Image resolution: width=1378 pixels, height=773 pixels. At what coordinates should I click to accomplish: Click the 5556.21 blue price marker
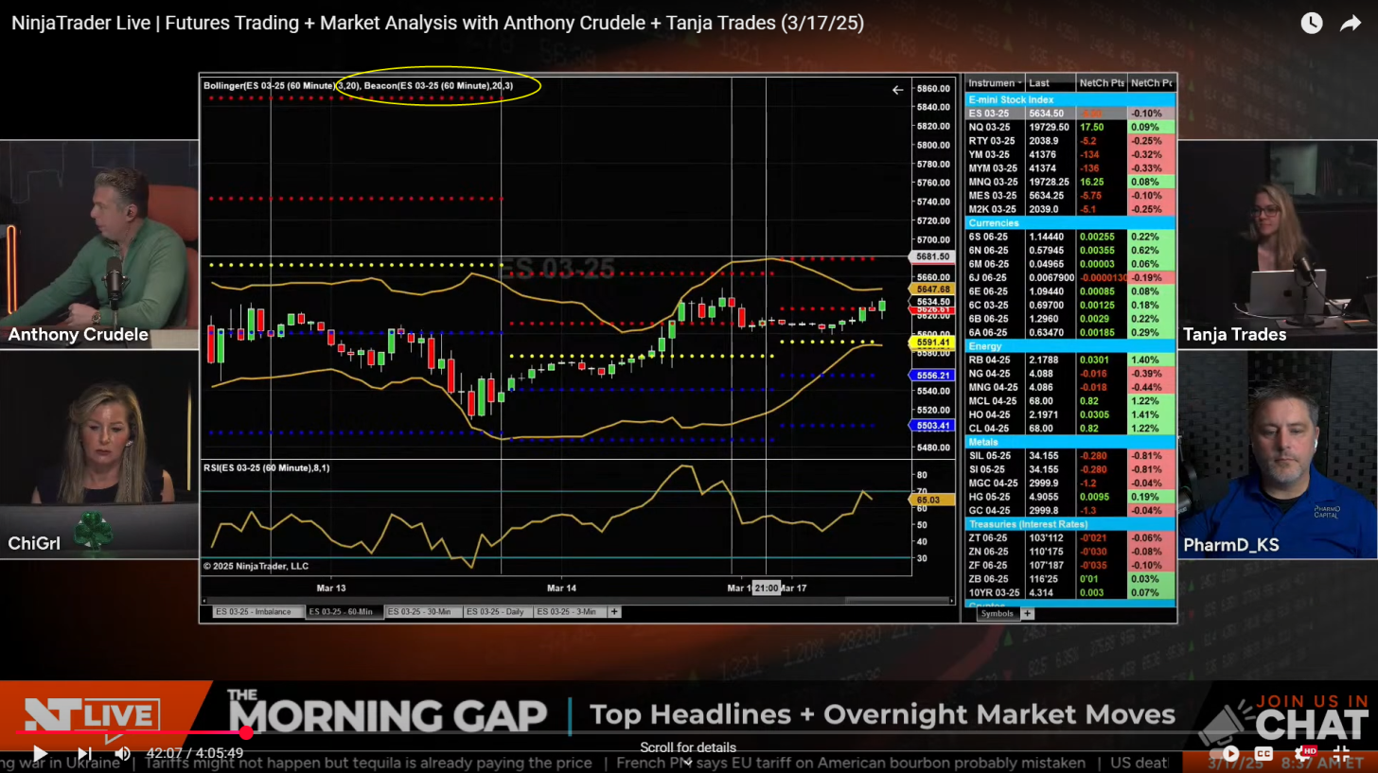coord(932,376)
